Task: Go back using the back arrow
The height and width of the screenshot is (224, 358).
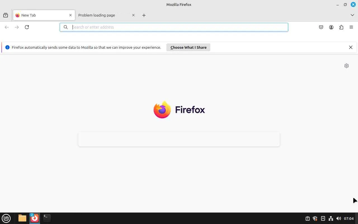Action: tap(7, 27)
